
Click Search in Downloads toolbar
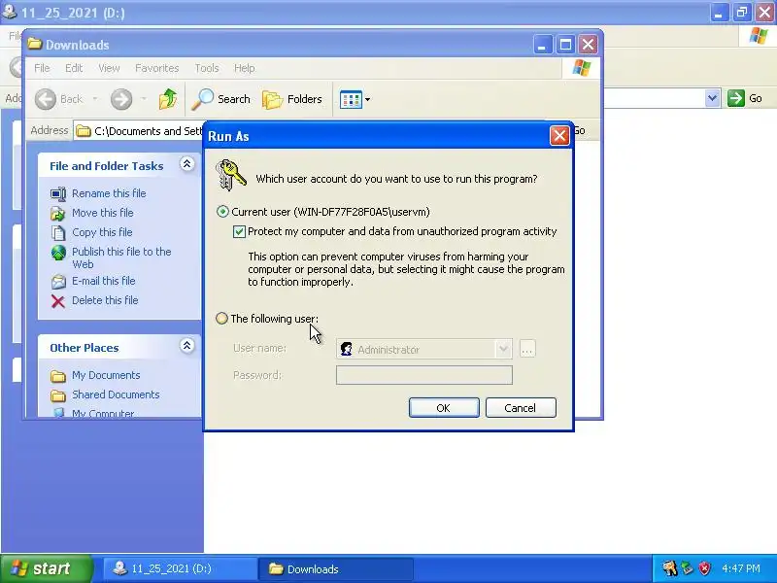221,99
